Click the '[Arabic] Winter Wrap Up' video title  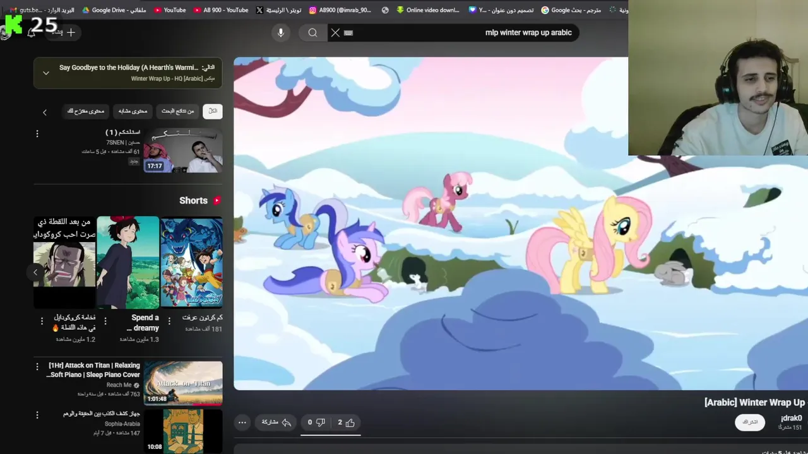click(x=755, y=402)
